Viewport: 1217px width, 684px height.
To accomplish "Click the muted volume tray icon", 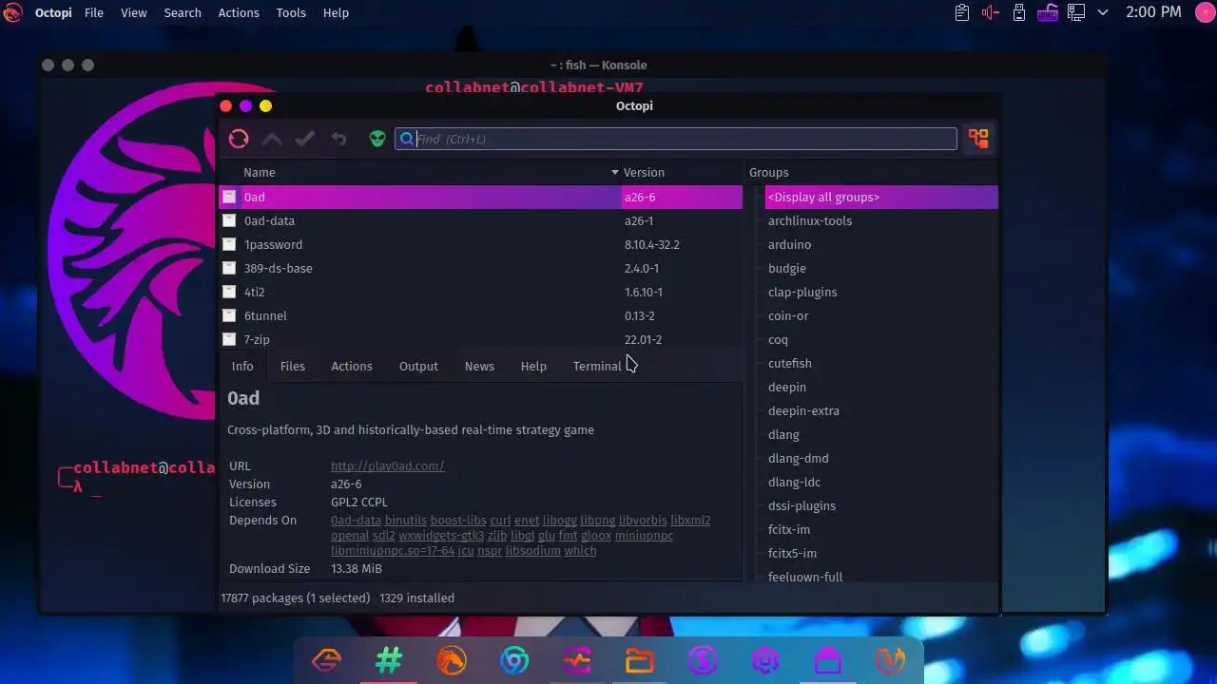I will tap(991, 12).
